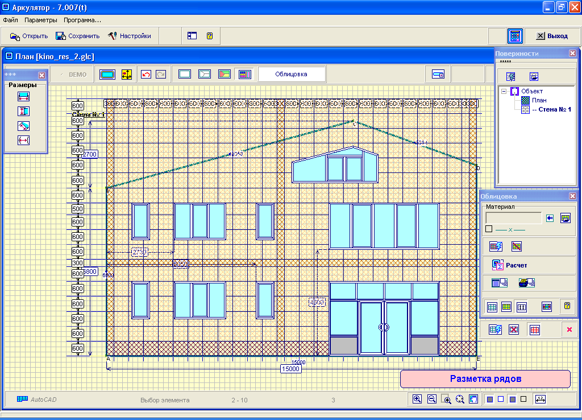Select the colored triangle fill mode icon
This screenshot has height=420, width=582.
point(225,74)
